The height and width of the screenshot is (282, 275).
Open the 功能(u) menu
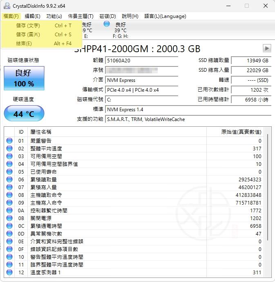pos(54,16)
